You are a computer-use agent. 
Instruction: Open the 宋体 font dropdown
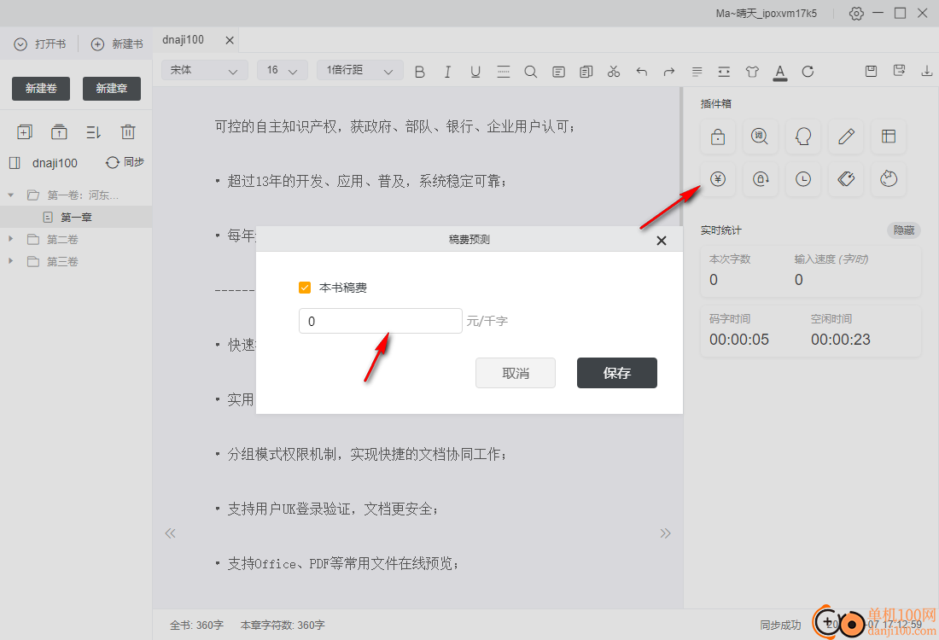(204, 70)
